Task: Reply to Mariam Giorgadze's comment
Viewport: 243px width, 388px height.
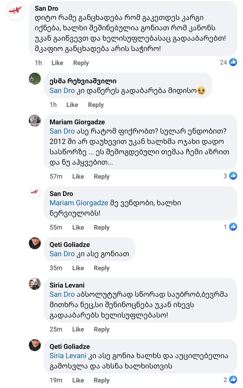Action: click(x=102, y=177)
